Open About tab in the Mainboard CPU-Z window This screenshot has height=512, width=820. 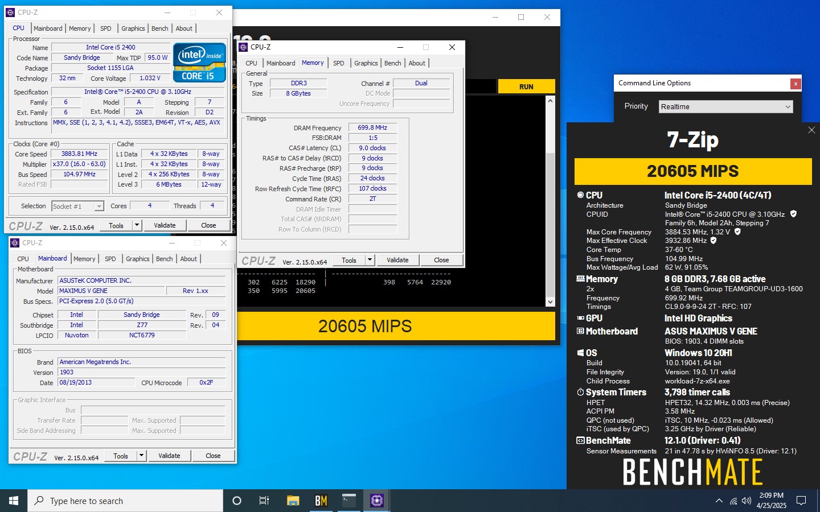coord(188,259)
